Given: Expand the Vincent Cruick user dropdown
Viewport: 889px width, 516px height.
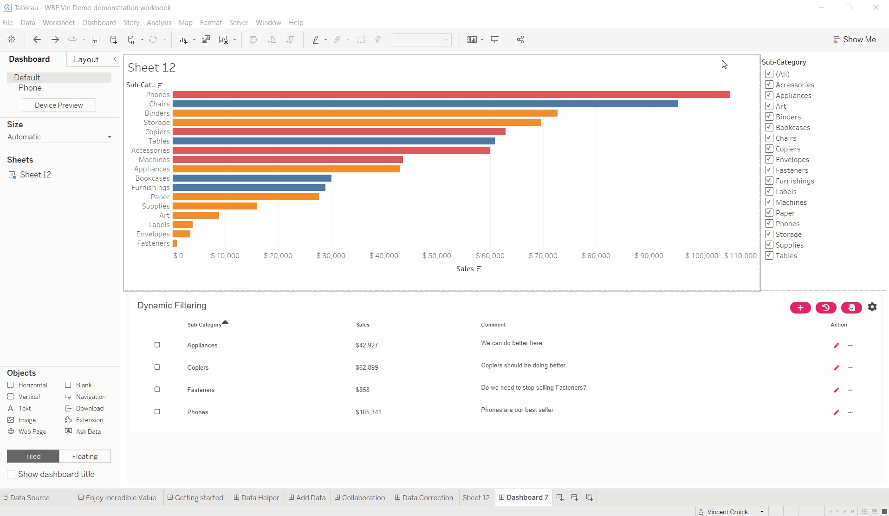Looking at the screenshot, I should point(762,512).
